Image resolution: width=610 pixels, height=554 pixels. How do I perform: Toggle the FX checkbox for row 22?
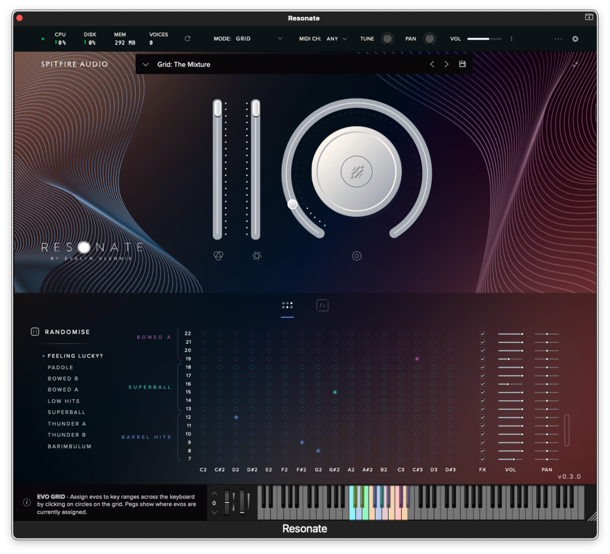click(x=483, y=334)
